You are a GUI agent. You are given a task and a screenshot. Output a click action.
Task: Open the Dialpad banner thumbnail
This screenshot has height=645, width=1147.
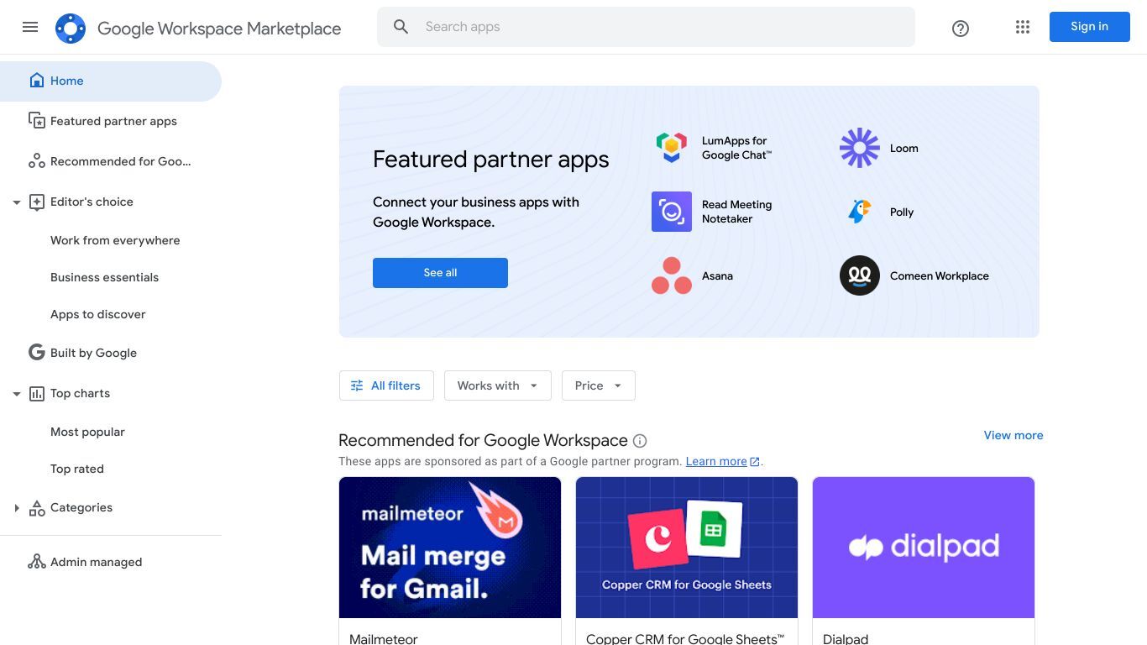[924, 548]
